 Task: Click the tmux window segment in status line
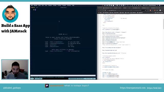pos(38,78)
